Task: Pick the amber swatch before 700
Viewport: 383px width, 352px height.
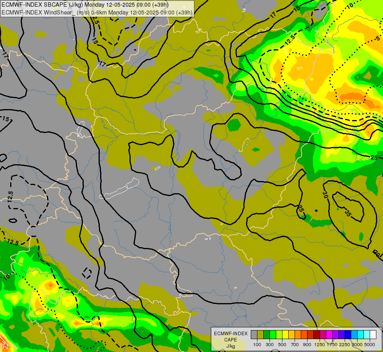Action: tap(291, 335)
